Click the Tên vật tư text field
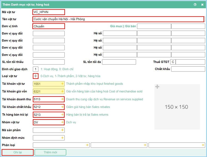The width and height of the screenshot is (207, 157). click(x=118, y=19)
